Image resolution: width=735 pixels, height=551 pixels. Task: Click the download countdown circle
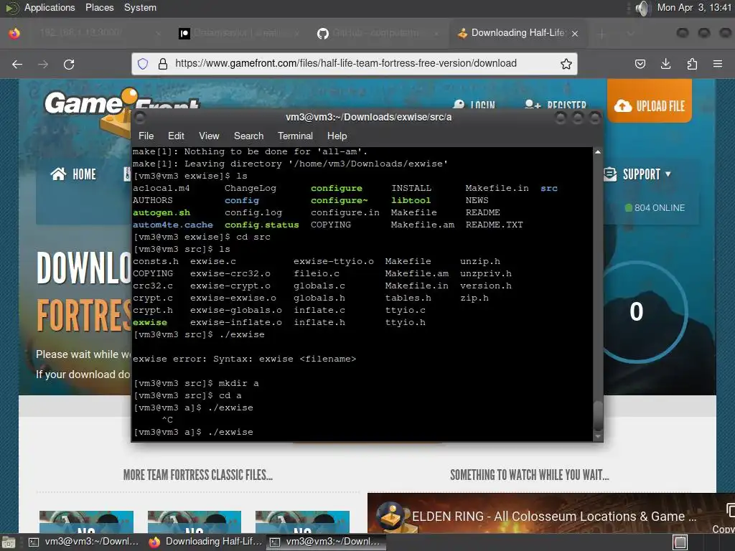pos(637,311)
